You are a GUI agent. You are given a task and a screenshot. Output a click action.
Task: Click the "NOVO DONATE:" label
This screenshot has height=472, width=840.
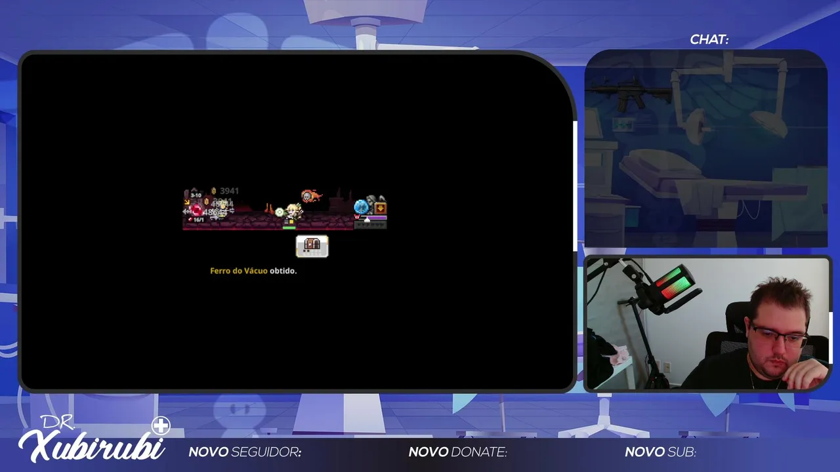pyautogui.click(x=458, y=452)
